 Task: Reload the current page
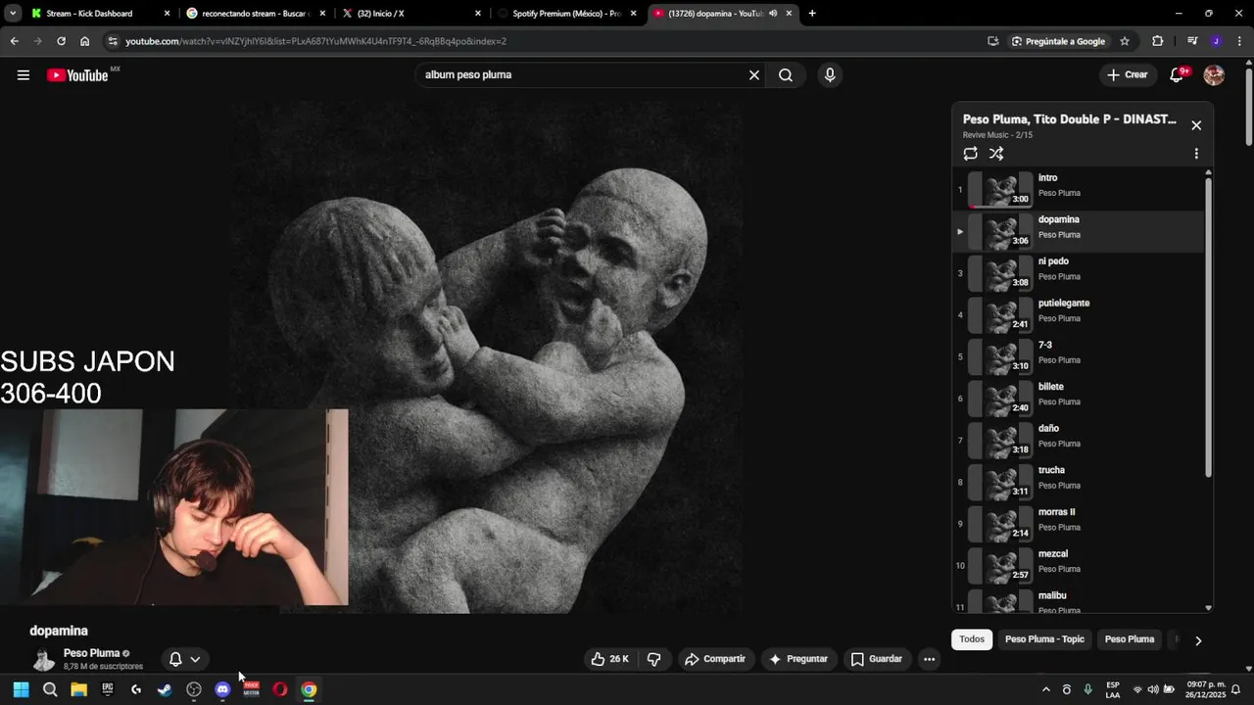pyautogui.click(x=61, y=41)
